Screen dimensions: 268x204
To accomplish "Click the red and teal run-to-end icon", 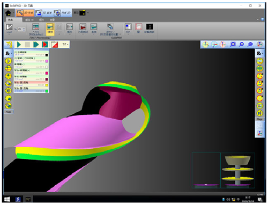I will 44,45.
